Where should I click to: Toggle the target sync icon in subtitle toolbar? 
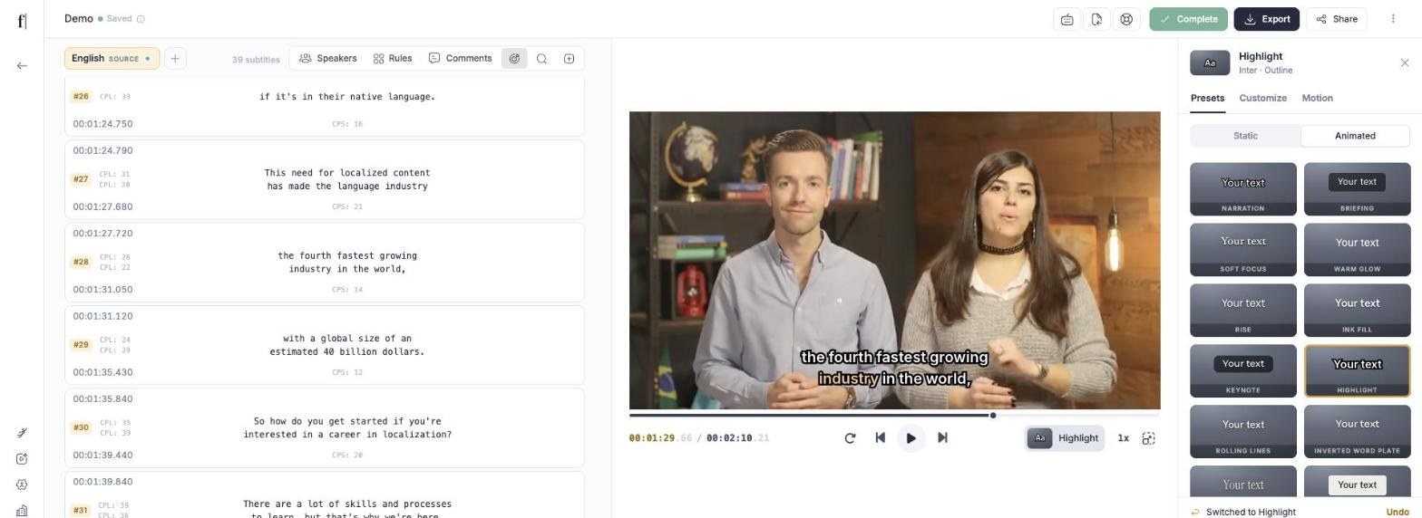tap(514, 58)
